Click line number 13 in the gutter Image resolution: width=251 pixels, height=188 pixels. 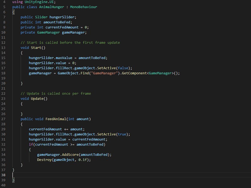coord(3,48)
